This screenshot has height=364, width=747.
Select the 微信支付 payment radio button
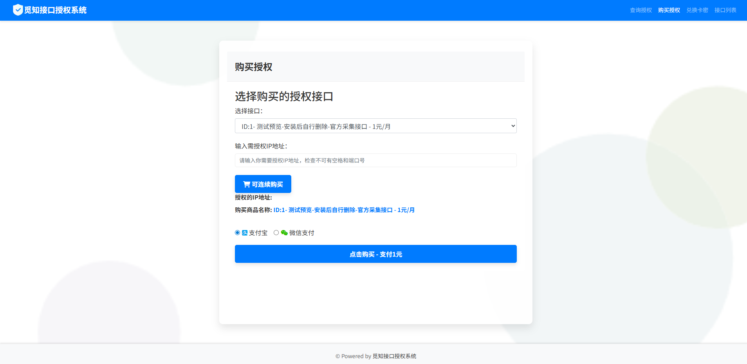pyautogui.click(x=277, y=232)
